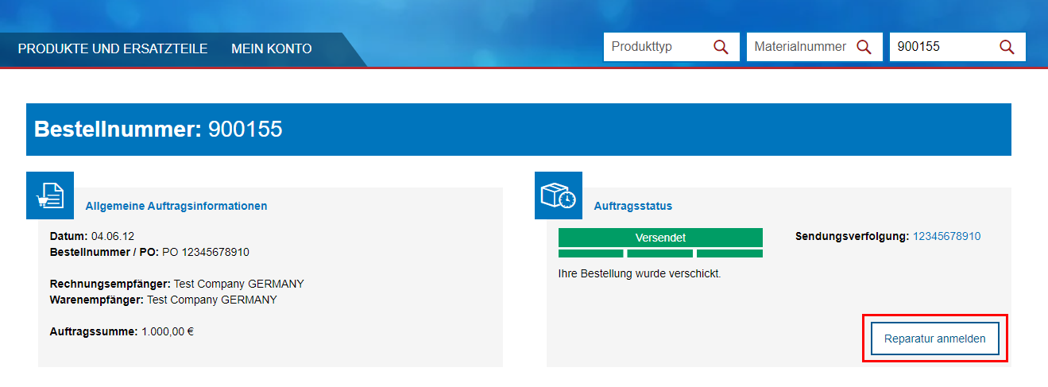The image size is (1048, 387).
Task: Click the package clock status icon
Action: click(x=559, y=195)
